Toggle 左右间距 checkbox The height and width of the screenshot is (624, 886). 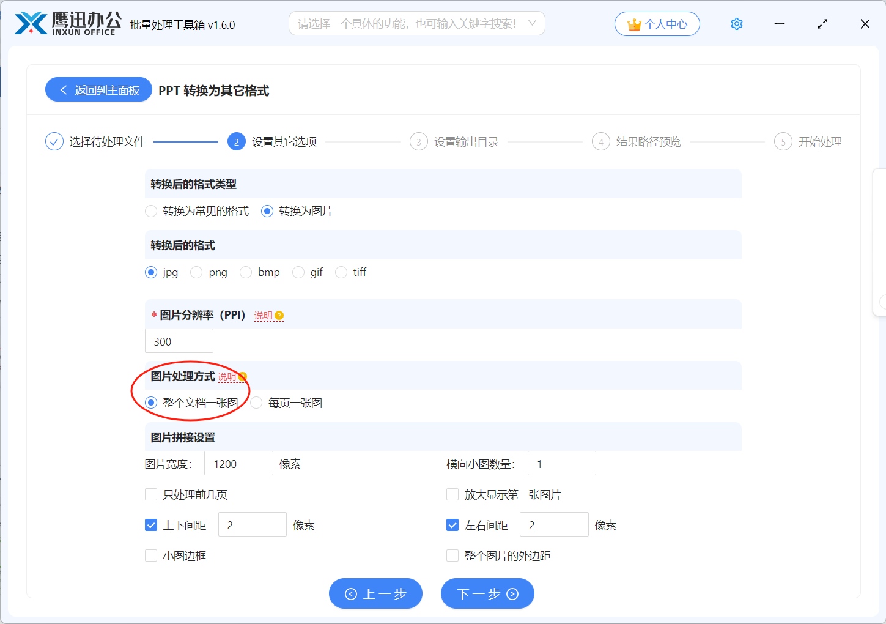[x=452, y=525]
